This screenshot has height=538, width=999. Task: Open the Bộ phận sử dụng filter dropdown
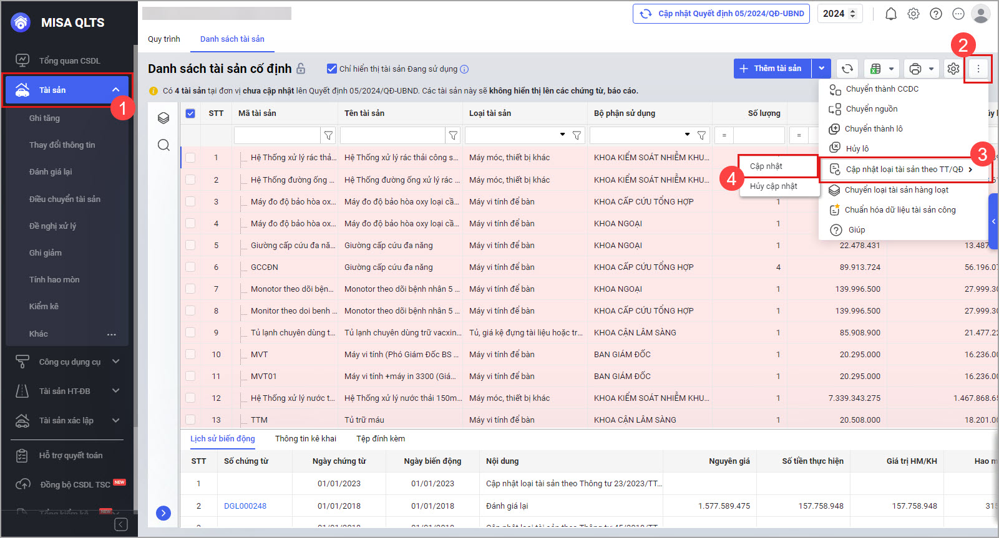tap(687, 135)
